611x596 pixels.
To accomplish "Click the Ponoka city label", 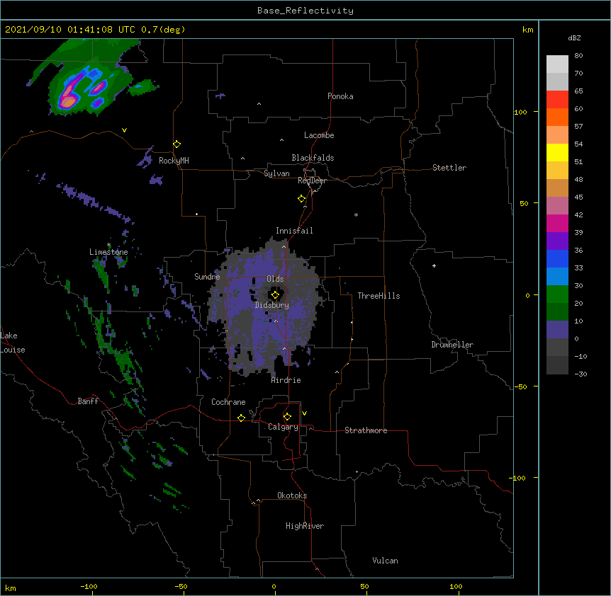I will pyautogui.click(x=340, y=96).
